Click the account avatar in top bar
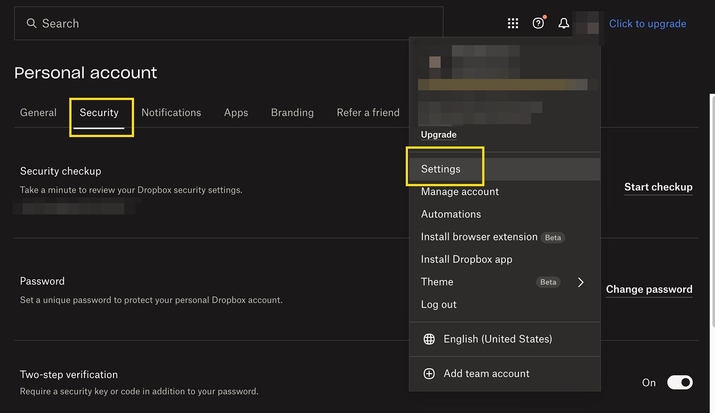715x413 pixels. [x=587, y=23]
